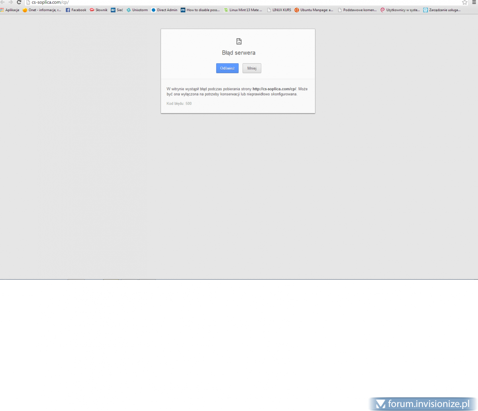
Task: Click the http://cs-soplica.com/cp/ URL in error message
Action: point(274,89)
